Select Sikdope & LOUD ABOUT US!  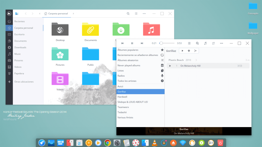[140, 102]
